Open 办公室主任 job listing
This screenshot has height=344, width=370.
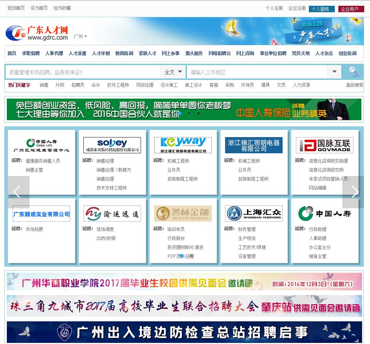[x=320, y=247]
